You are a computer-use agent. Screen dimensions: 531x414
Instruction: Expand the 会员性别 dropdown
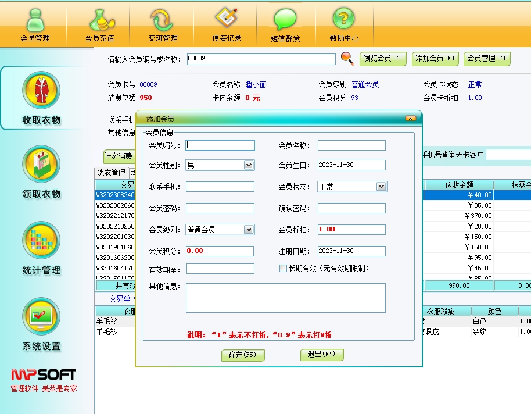(x=249, y=165)
